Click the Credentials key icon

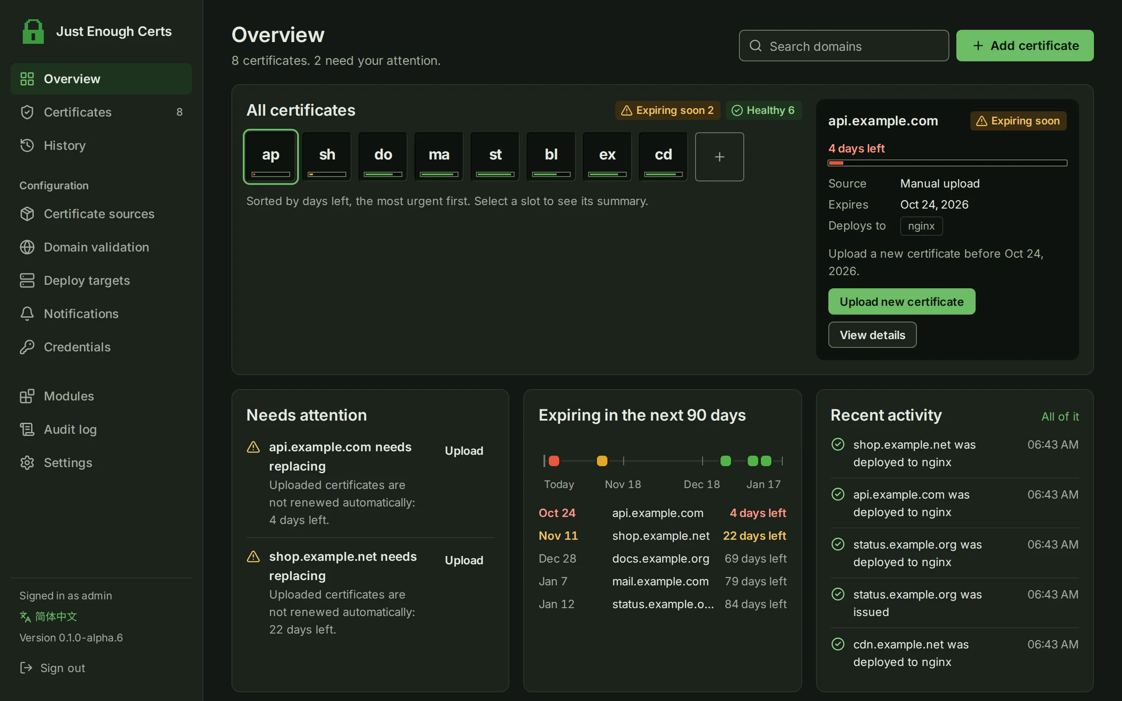(27, 347)
